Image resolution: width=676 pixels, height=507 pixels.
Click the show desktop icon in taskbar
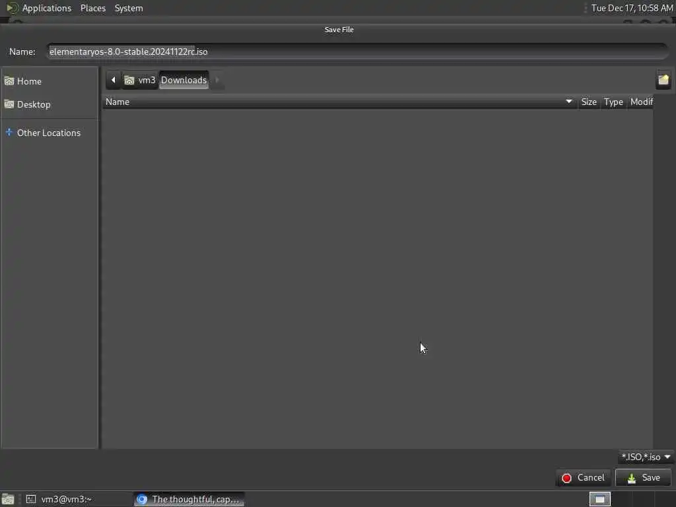point(8,499)
